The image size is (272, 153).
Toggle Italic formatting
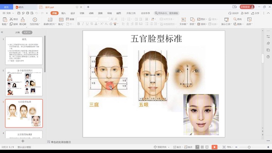(83, 24)
